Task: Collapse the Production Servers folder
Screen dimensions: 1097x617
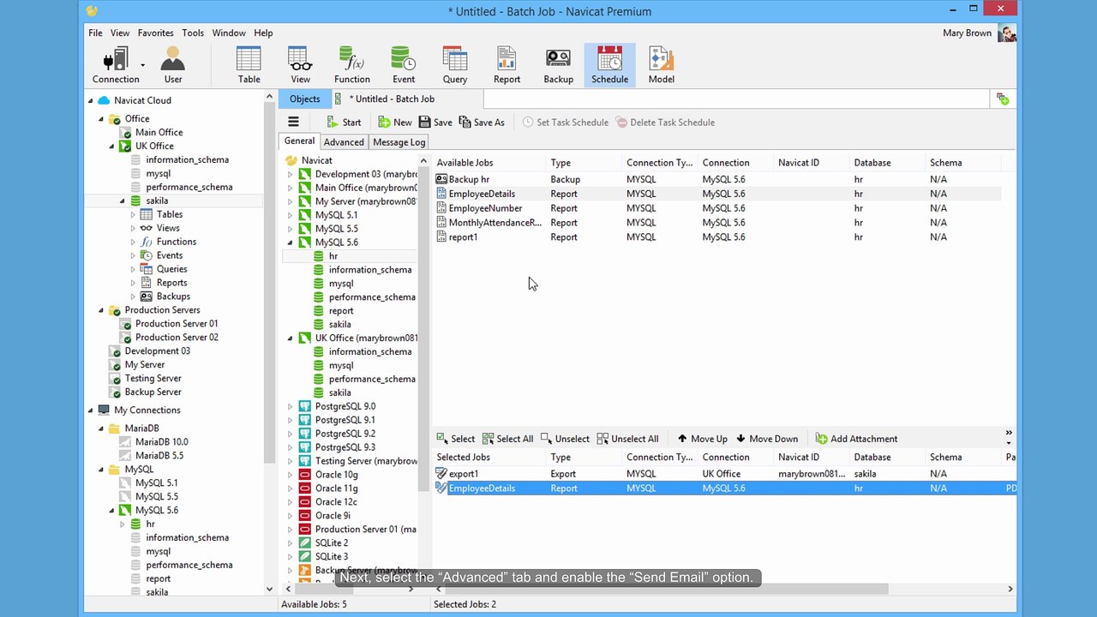Action: point(101,310)
